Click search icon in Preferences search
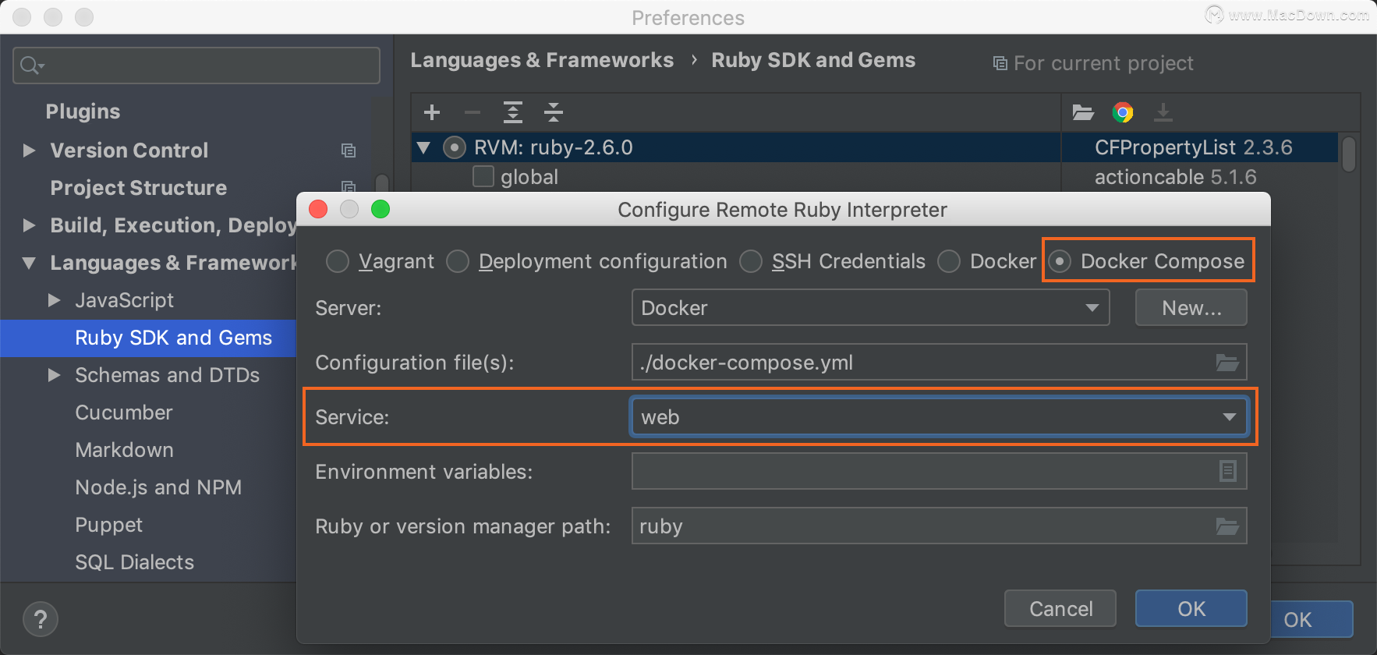 (31, 65)
